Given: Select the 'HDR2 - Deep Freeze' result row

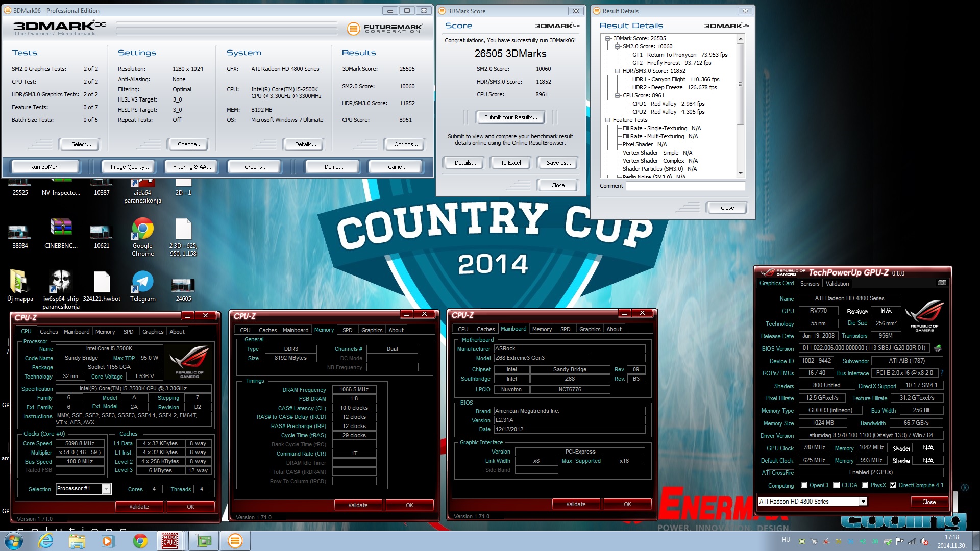Looking at the screenshot, I should tap(674, 87).
